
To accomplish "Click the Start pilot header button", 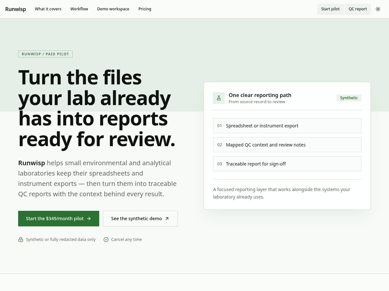I will point(330,9).
